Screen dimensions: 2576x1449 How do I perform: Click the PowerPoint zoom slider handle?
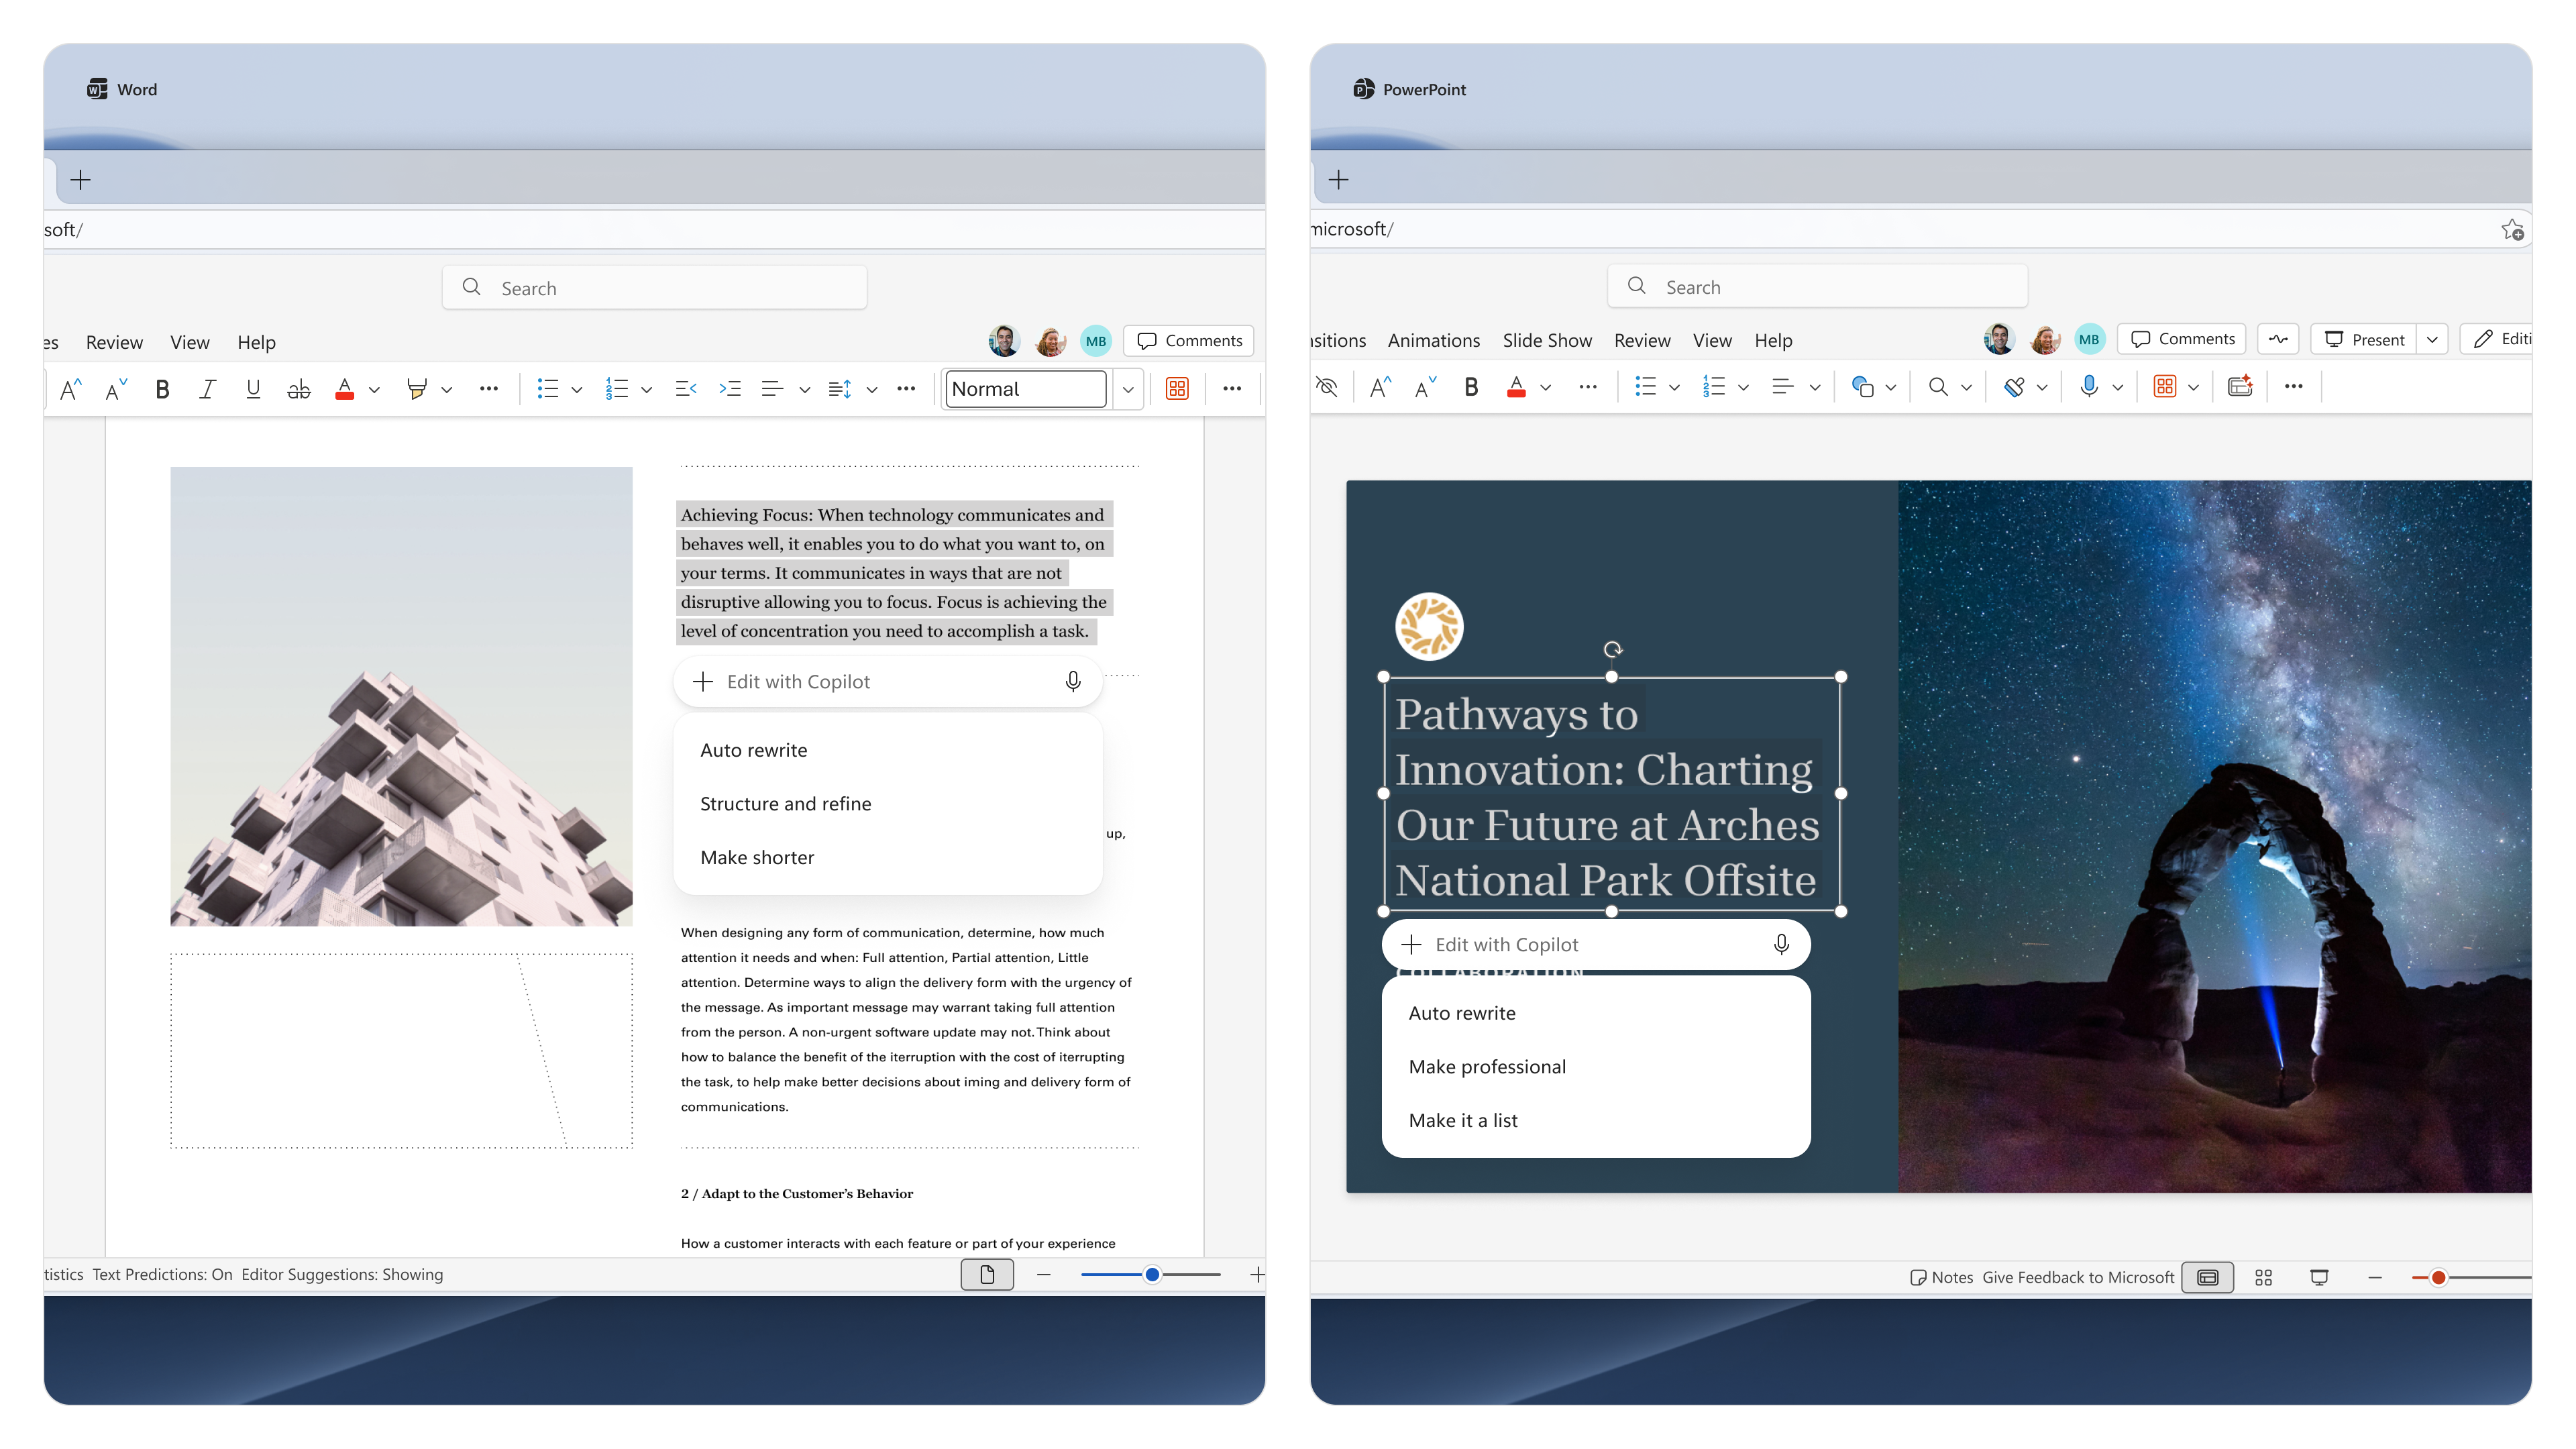[x=2438, y=1277]
